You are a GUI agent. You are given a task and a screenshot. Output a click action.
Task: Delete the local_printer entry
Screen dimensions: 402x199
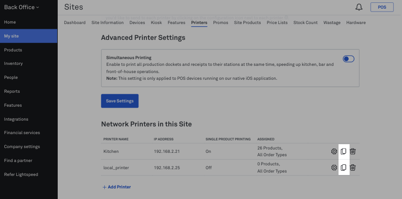coord(353,168)
